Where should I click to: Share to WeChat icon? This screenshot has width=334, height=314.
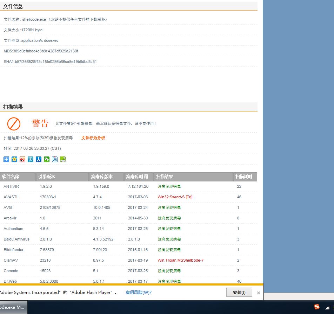(x=47, y=159)
